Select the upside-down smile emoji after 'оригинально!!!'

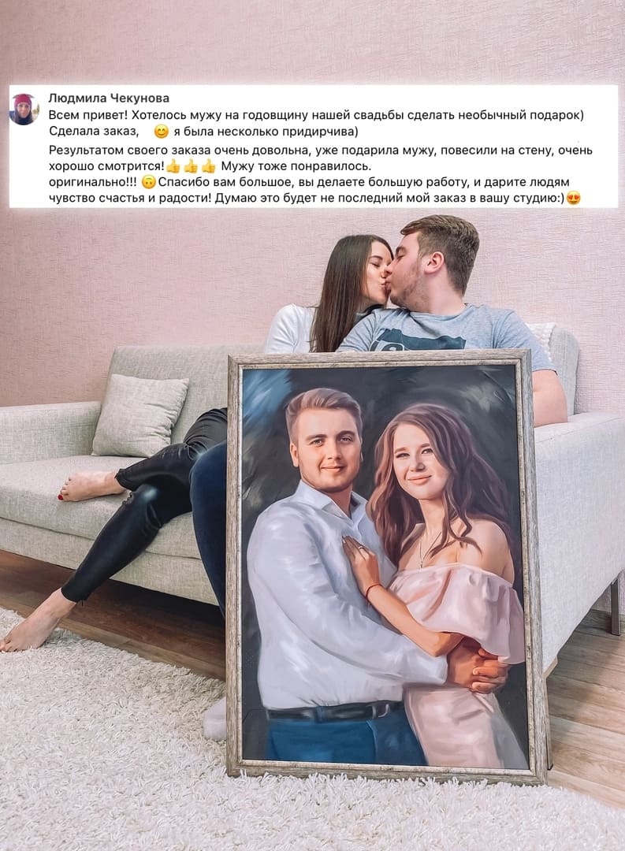148,182
